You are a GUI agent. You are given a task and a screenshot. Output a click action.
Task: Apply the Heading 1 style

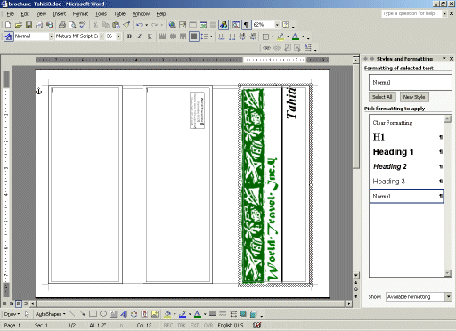click(x=406, y=152)
